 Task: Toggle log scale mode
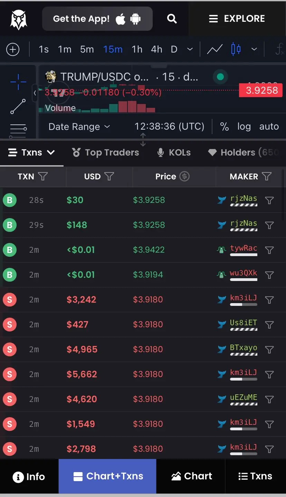click(x=244, y=126)
